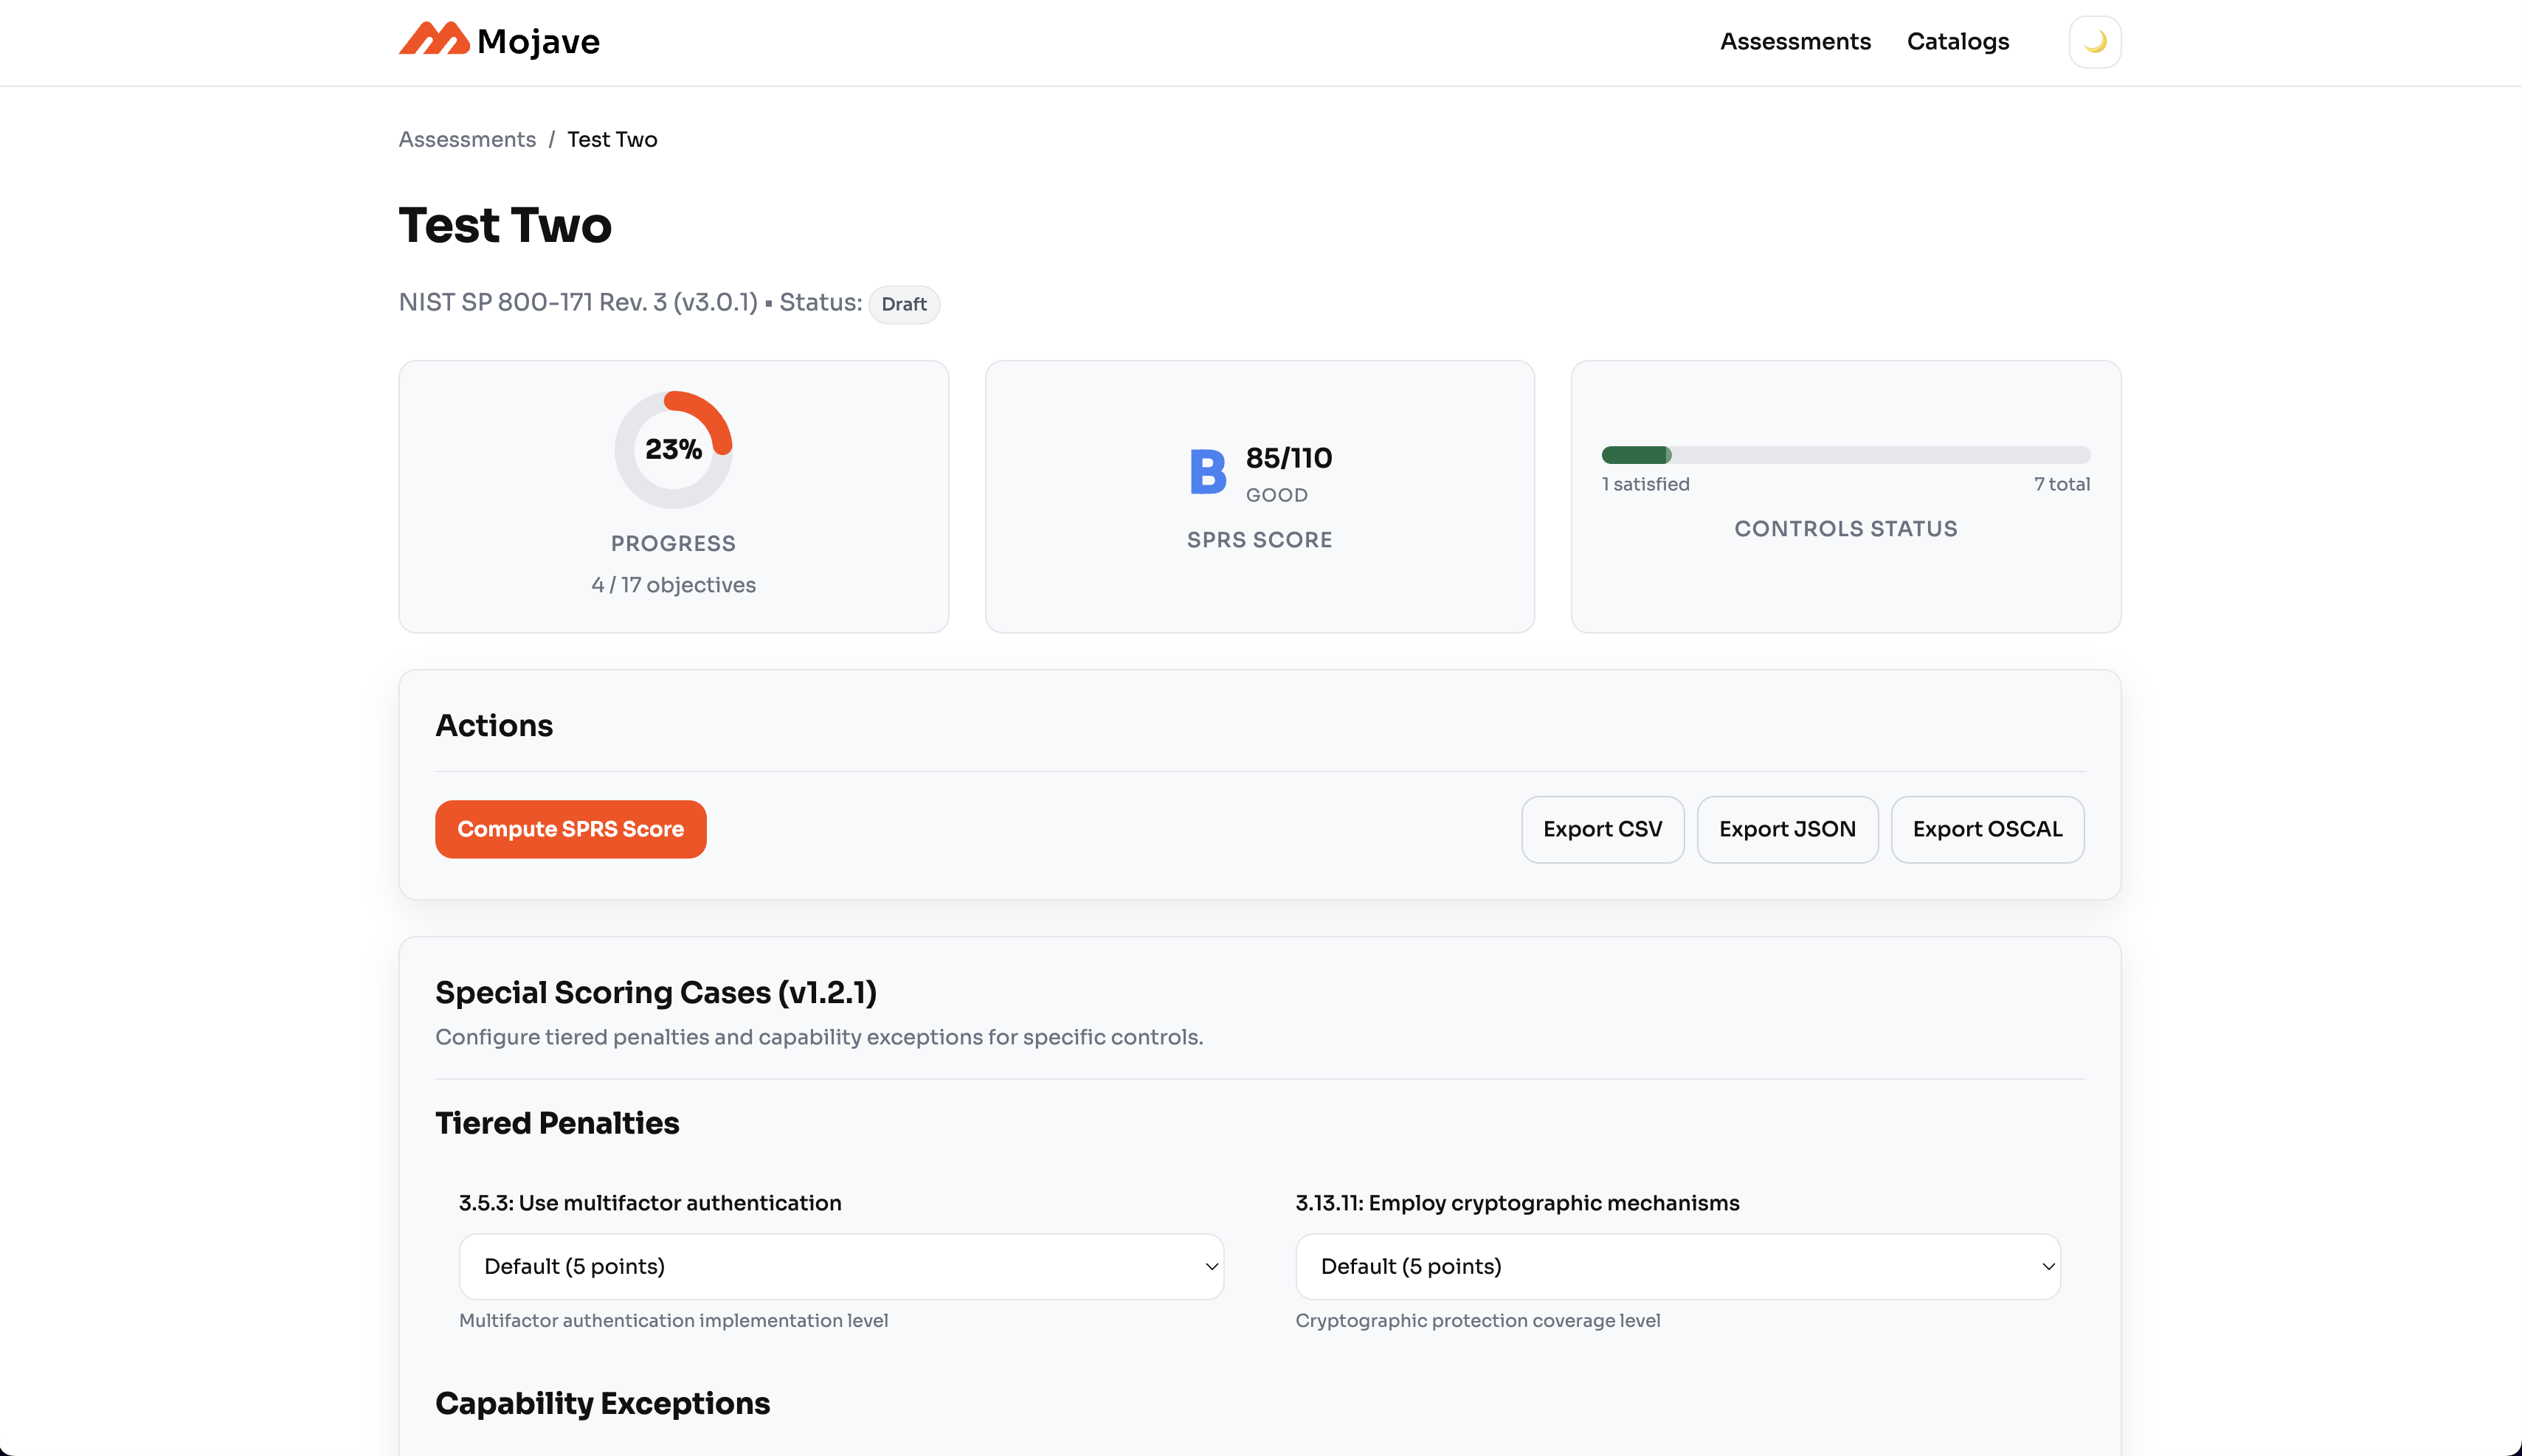The image size is (2522, 1456).
Task: Click the Export OSCAL button
Action: 1987,829
